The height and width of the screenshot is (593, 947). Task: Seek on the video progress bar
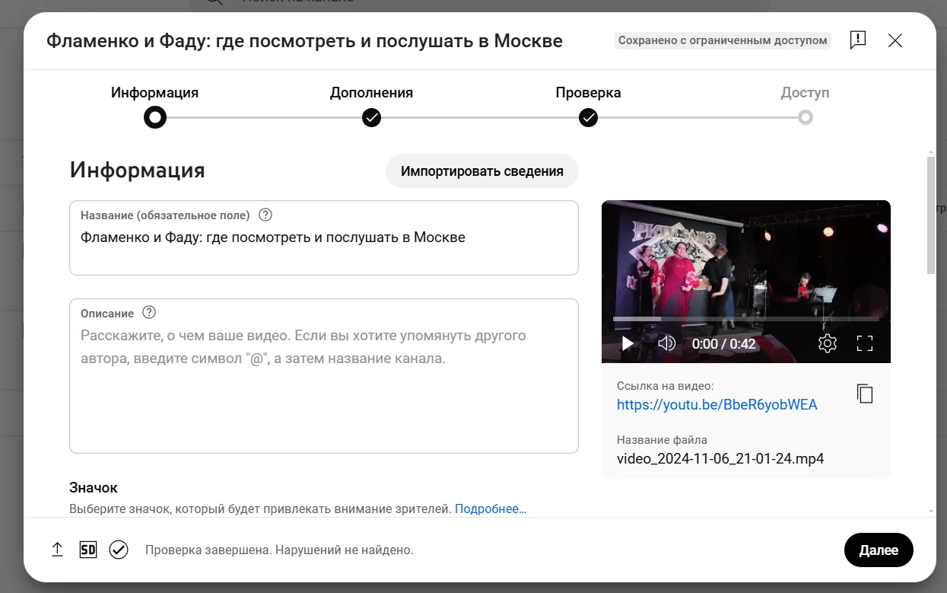click(746, 318)
